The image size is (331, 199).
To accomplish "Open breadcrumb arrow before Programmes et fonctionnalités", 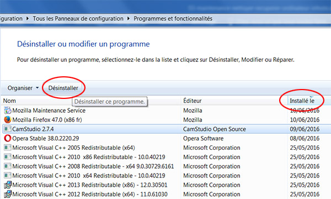I will tap(129, 19).
